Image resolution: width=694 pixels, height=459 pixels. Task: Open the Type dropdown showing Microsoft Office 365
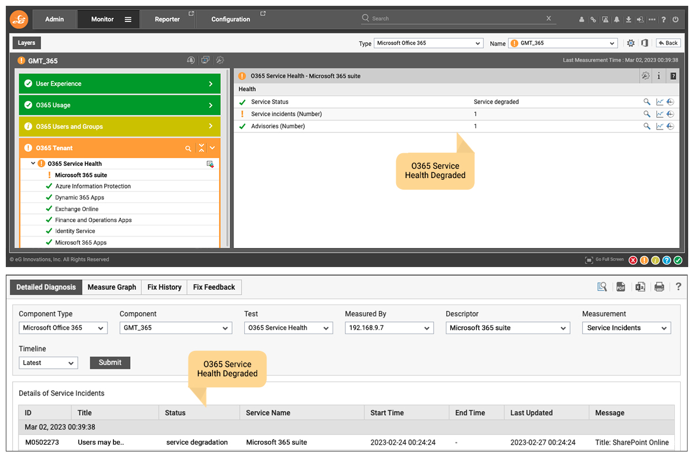click(429, 43)
